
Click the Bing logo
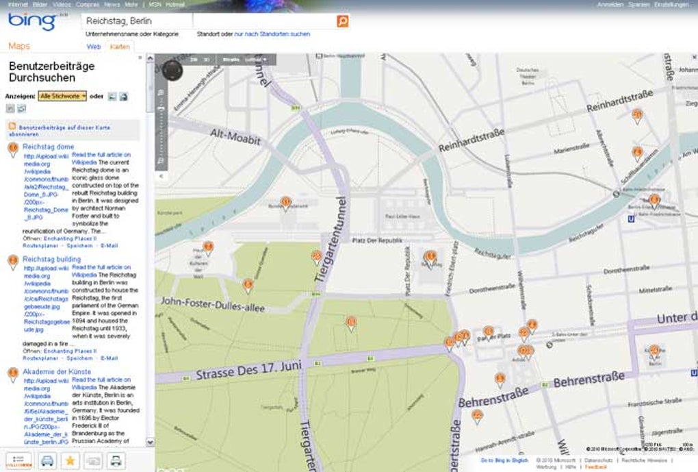click(x=32, y=21)
